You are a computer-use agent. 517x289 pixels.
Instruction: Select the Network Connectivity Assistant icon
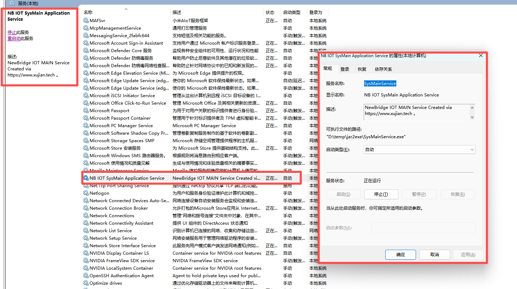coord(86,223)
